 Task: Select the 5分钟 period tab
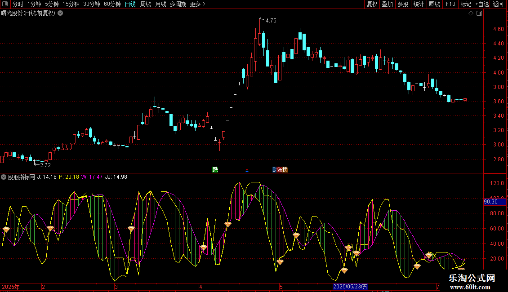[52, 4]
